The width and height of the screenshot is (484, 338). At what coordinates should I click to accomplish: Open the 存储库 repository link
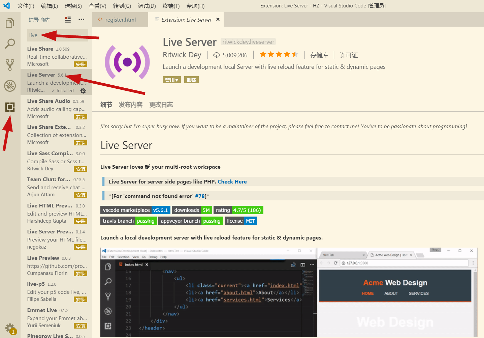[319, 55]
